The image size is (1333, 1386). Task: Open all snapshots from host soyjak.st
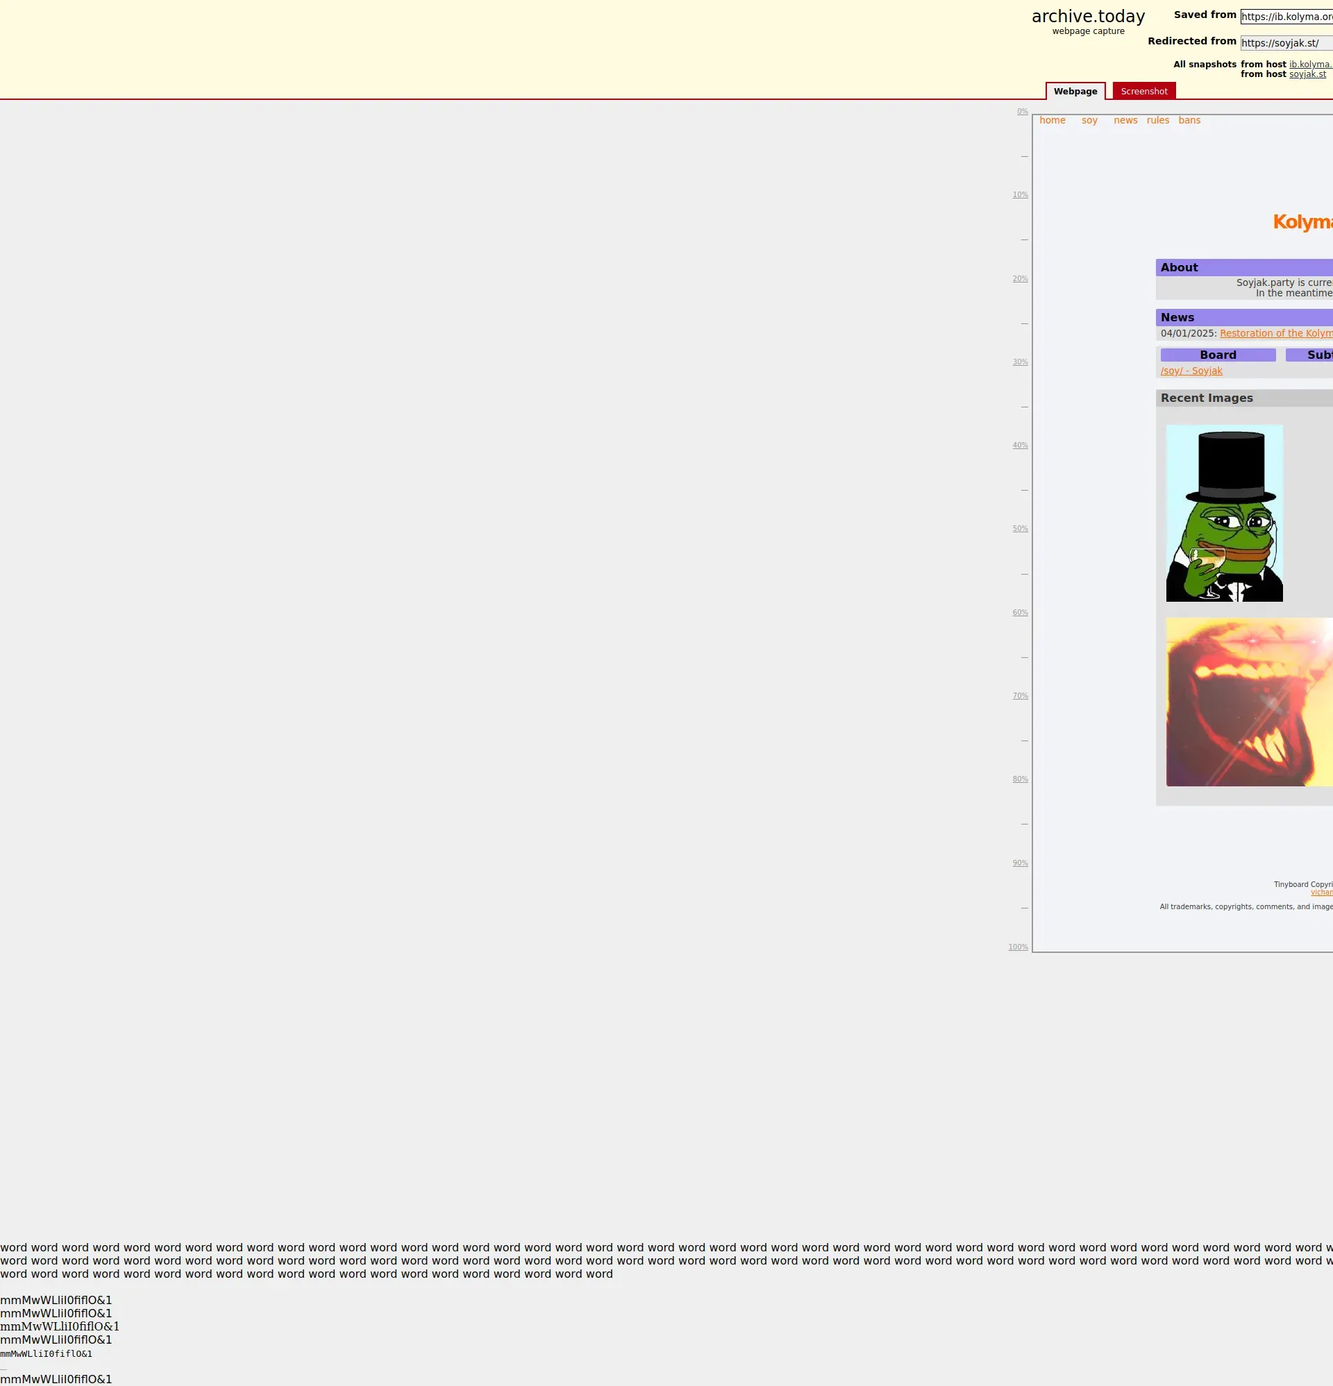coord(1307,74)
